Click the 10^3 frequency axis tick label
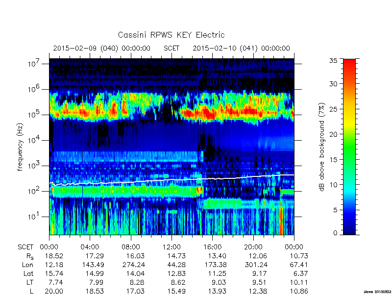The height and width of the screenshot is (294, 392). coord(33,165)
